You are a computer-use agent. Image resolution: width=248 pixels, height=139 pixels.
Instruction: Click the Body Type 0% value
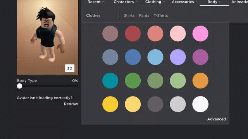(x=75, y=81)
